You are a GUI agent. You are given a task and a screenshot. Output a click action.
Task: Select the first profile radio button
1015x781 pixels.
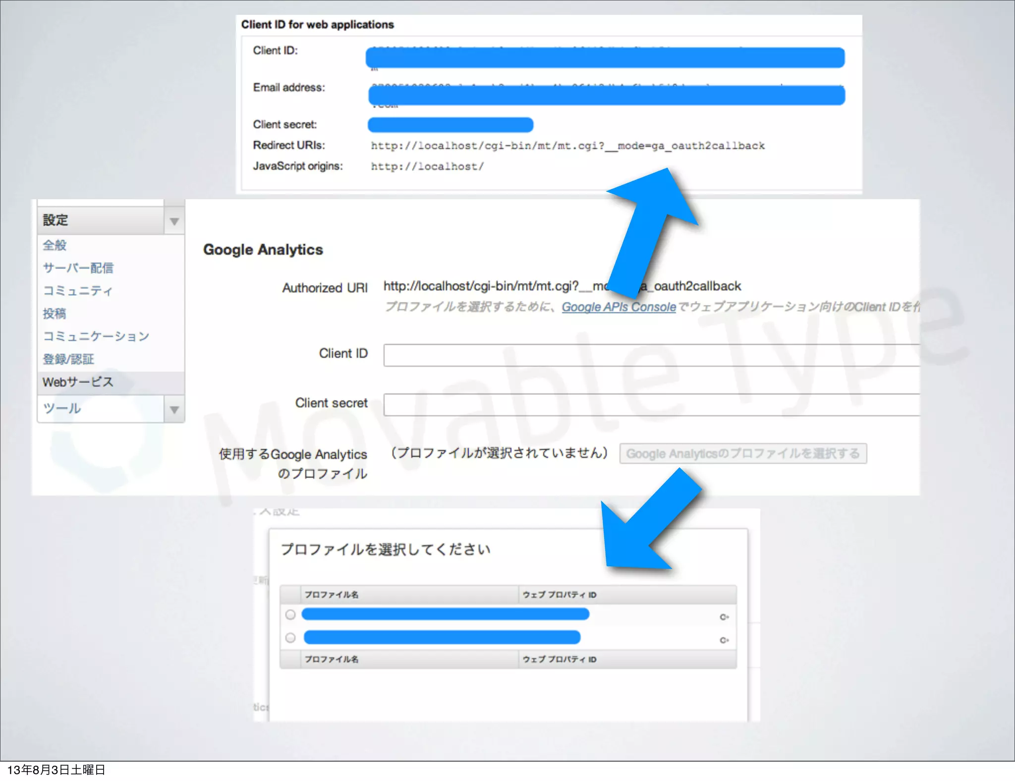290,614
